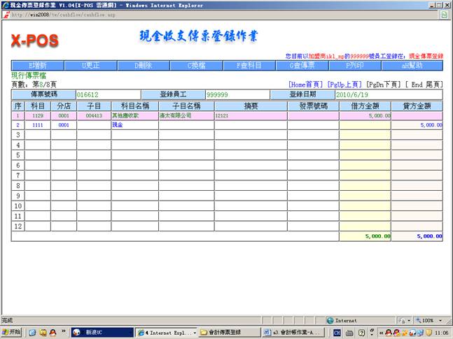Image resolution: width=453 pixels, height=339 pixels.
Task: Click the E新增 (Add) button
Action: click(x=39, y=65)
